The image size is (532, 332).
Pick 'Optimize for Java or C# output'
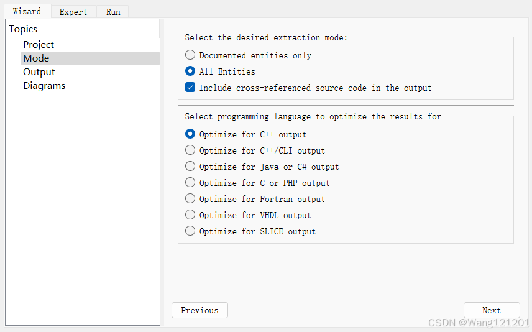click(x=190, y=167)
